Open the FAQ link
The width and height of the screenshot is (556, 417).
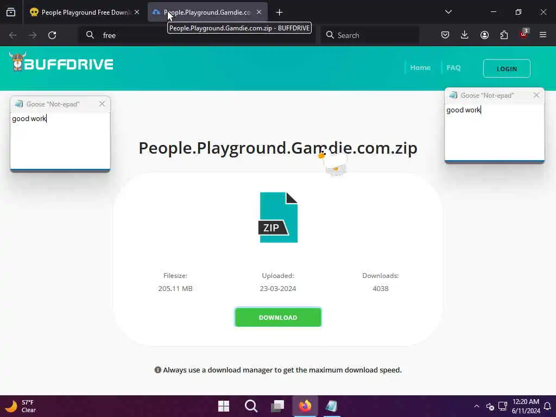tap(453, 68)
